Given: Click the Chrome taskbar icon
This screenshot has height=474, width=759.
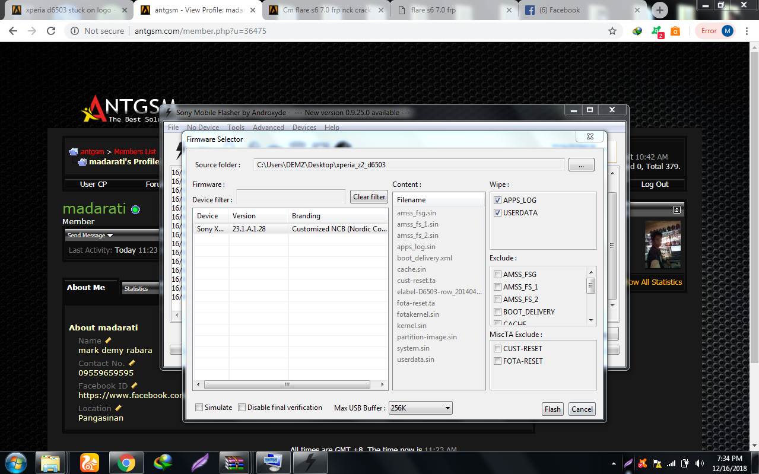Looking at the screenshot, I should [126, 462].
